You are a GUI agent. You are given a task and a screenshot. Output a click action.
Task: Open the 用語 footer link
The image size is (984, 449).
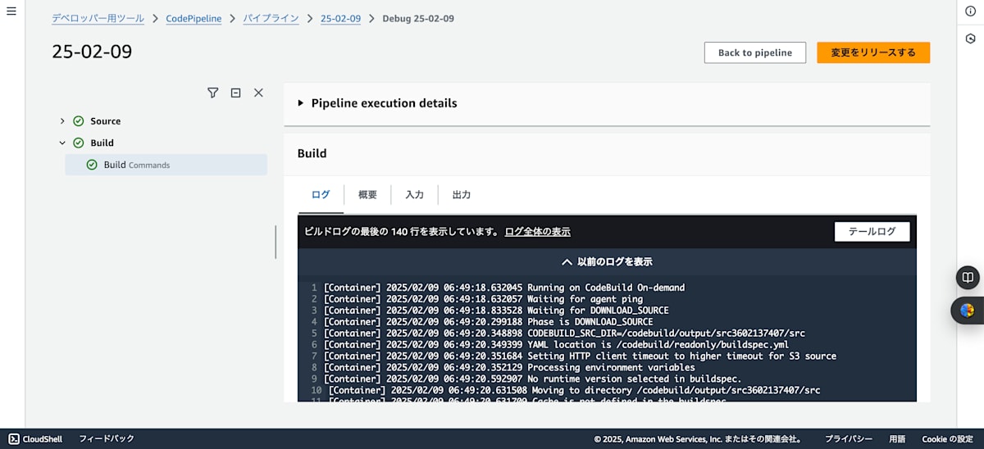(897, 439)
